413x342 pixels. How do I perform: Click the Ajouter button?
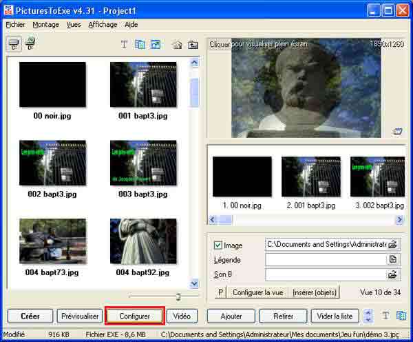(231, 316)
